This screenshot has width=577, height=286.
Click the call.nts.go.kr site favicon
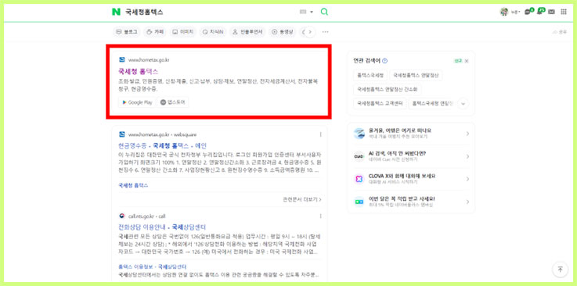[122, 216]
